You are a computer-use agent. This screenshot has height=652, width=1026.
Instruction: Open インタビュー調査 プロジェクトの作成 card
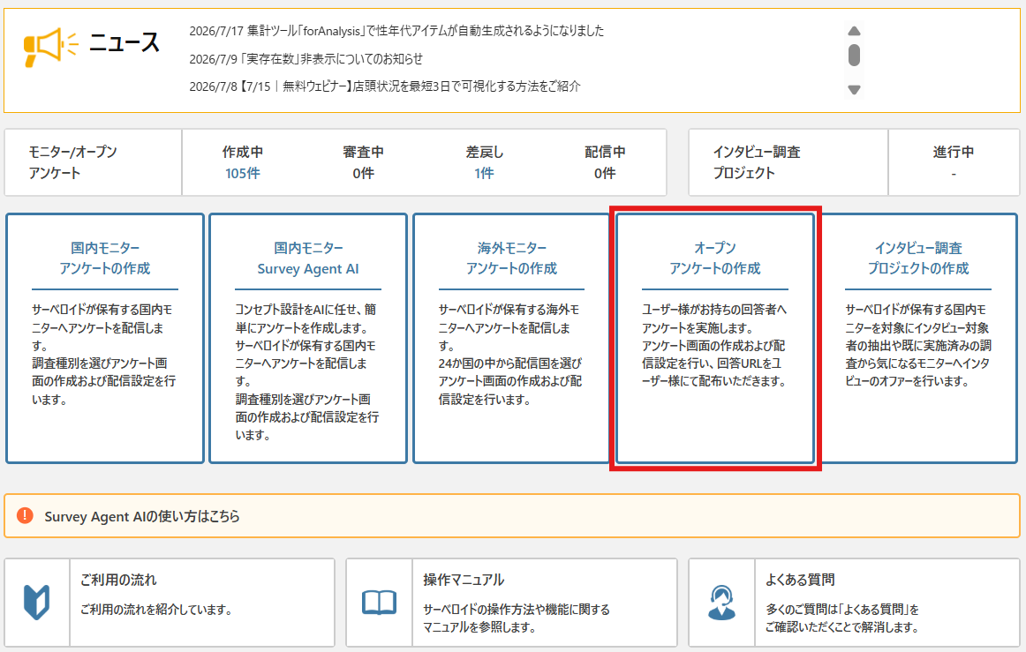pos(918,338)
